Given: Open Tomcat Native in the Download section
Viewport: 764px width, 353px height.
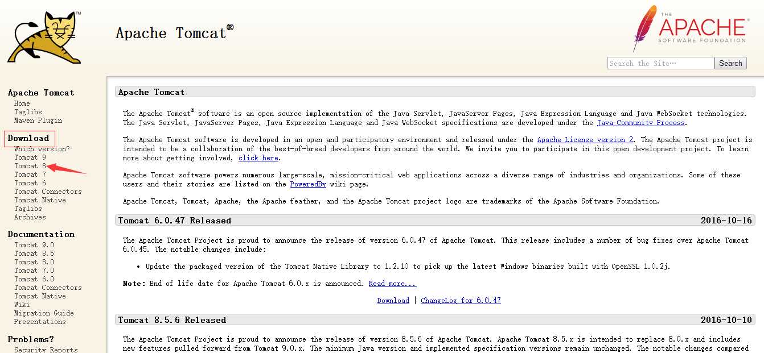Looking at the screenshot, I should [40, 200].
